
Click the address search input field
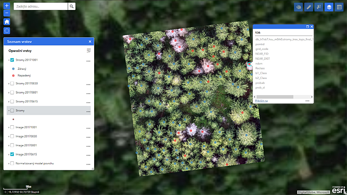[x=41, y=6]
